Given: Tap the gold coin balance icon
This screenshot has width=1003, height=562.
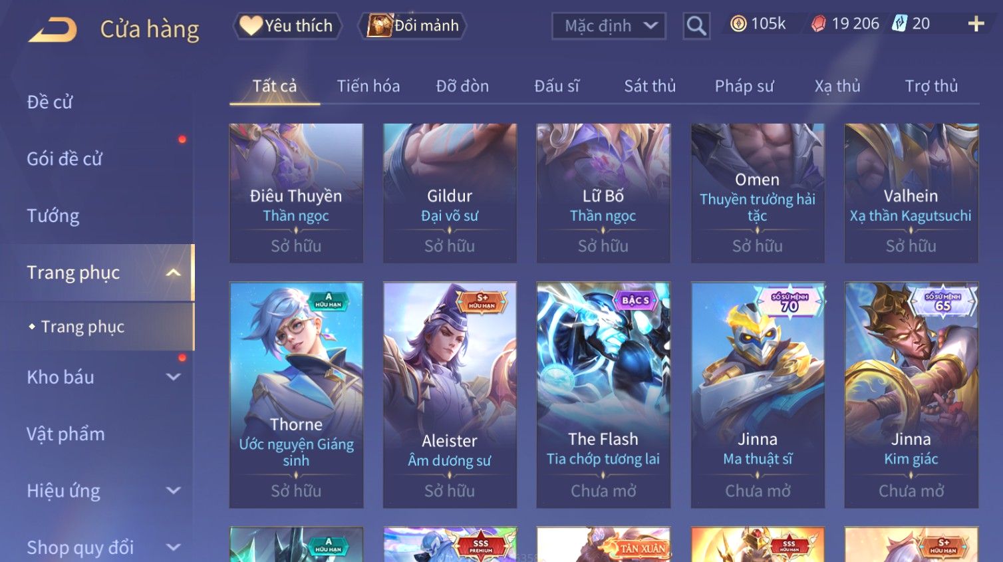Looking at the screenshot, I should (738, 24).
